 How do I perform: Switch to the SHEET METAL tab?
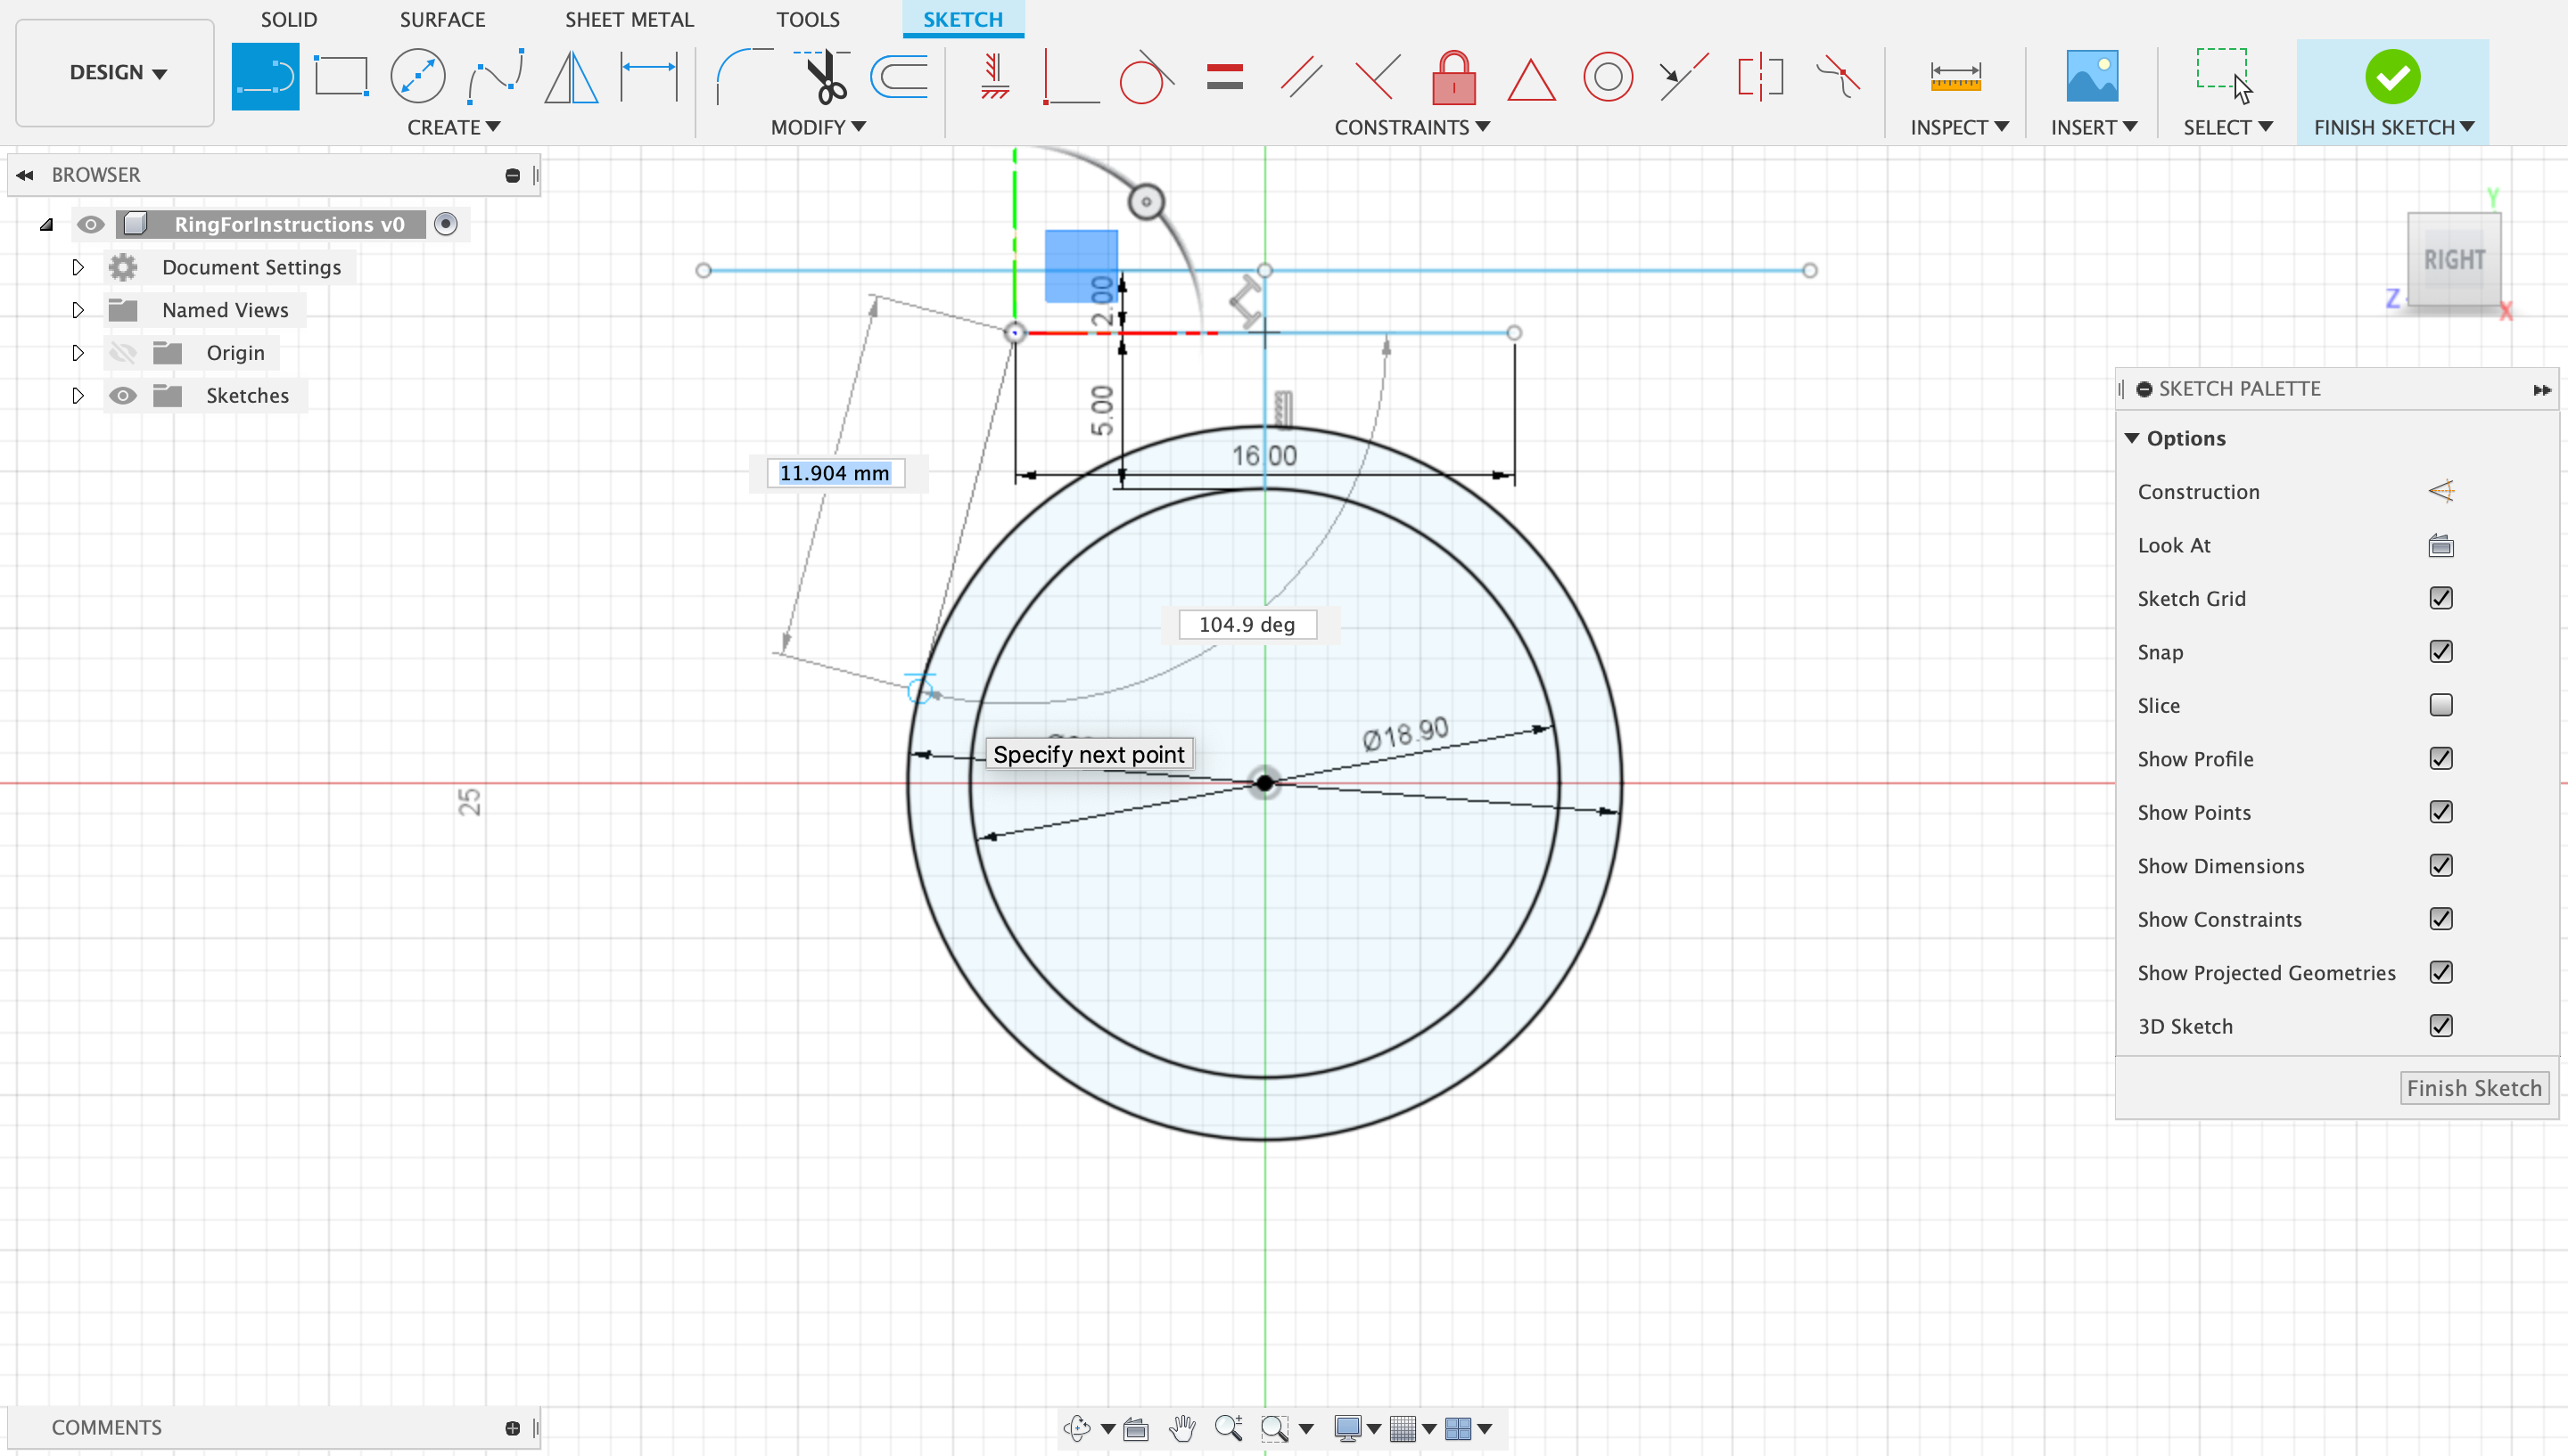coord(629,19)
